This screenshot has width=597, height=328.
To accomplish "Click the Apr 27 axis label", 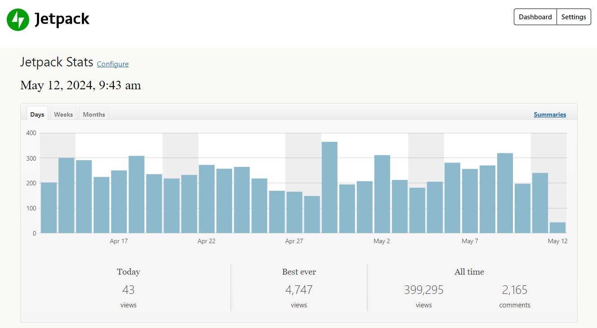I will pyautogui.click(x=294, y=241).
